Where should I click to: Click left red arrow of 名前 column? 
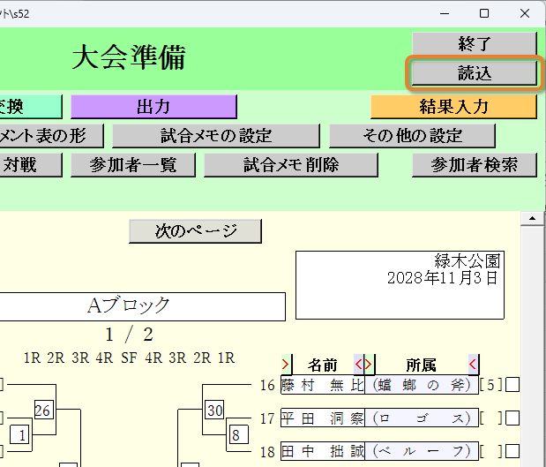(x=286, y=365)
